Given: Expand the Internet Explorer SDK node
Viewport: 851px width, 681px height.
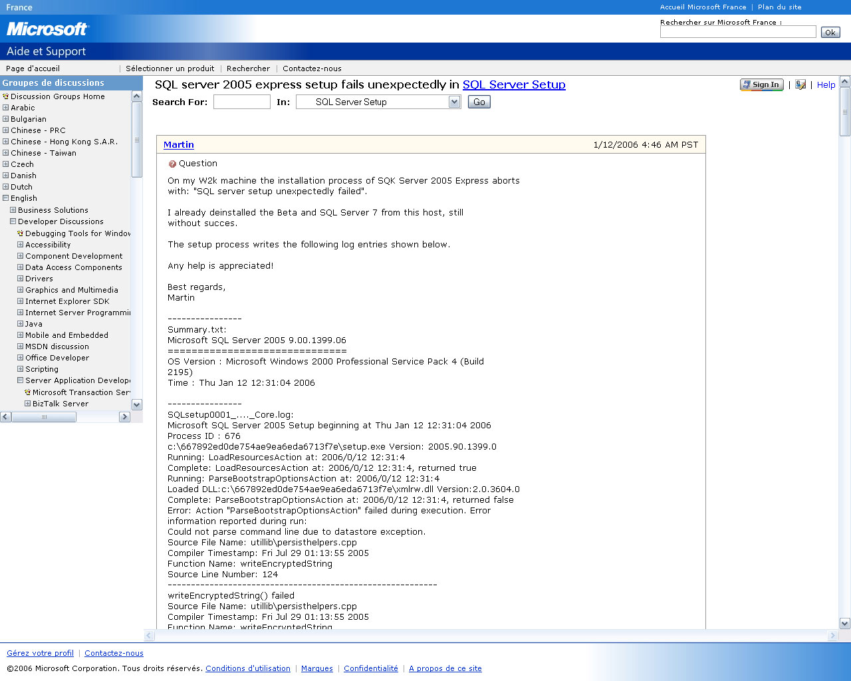Looking at the screenshot, I should pyautogui.click(x=20, y=301).
